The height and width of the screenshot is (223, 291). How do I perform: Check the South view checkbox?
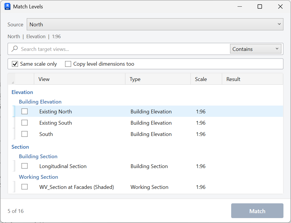(x=24, y=134)
